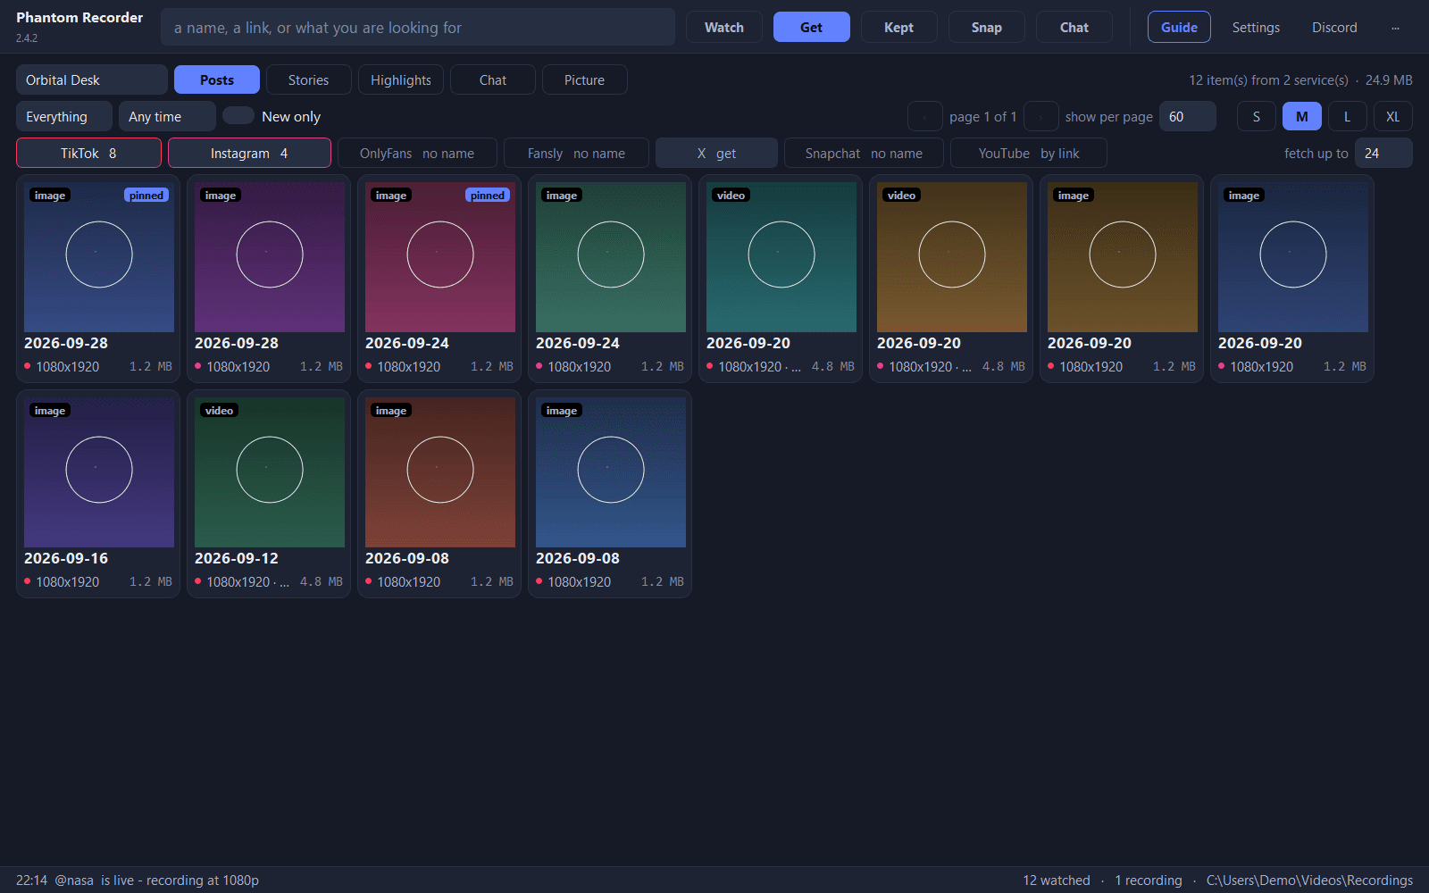Open the Any time dropdown
The image size is (1429, 893).
[x=167, y=116]
